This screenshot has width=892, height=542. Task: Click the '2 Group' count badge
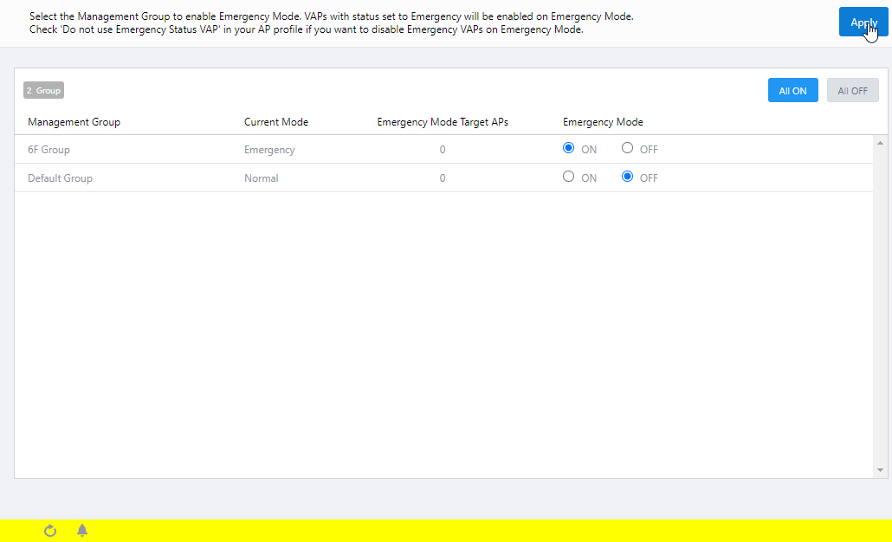(43, 90)
